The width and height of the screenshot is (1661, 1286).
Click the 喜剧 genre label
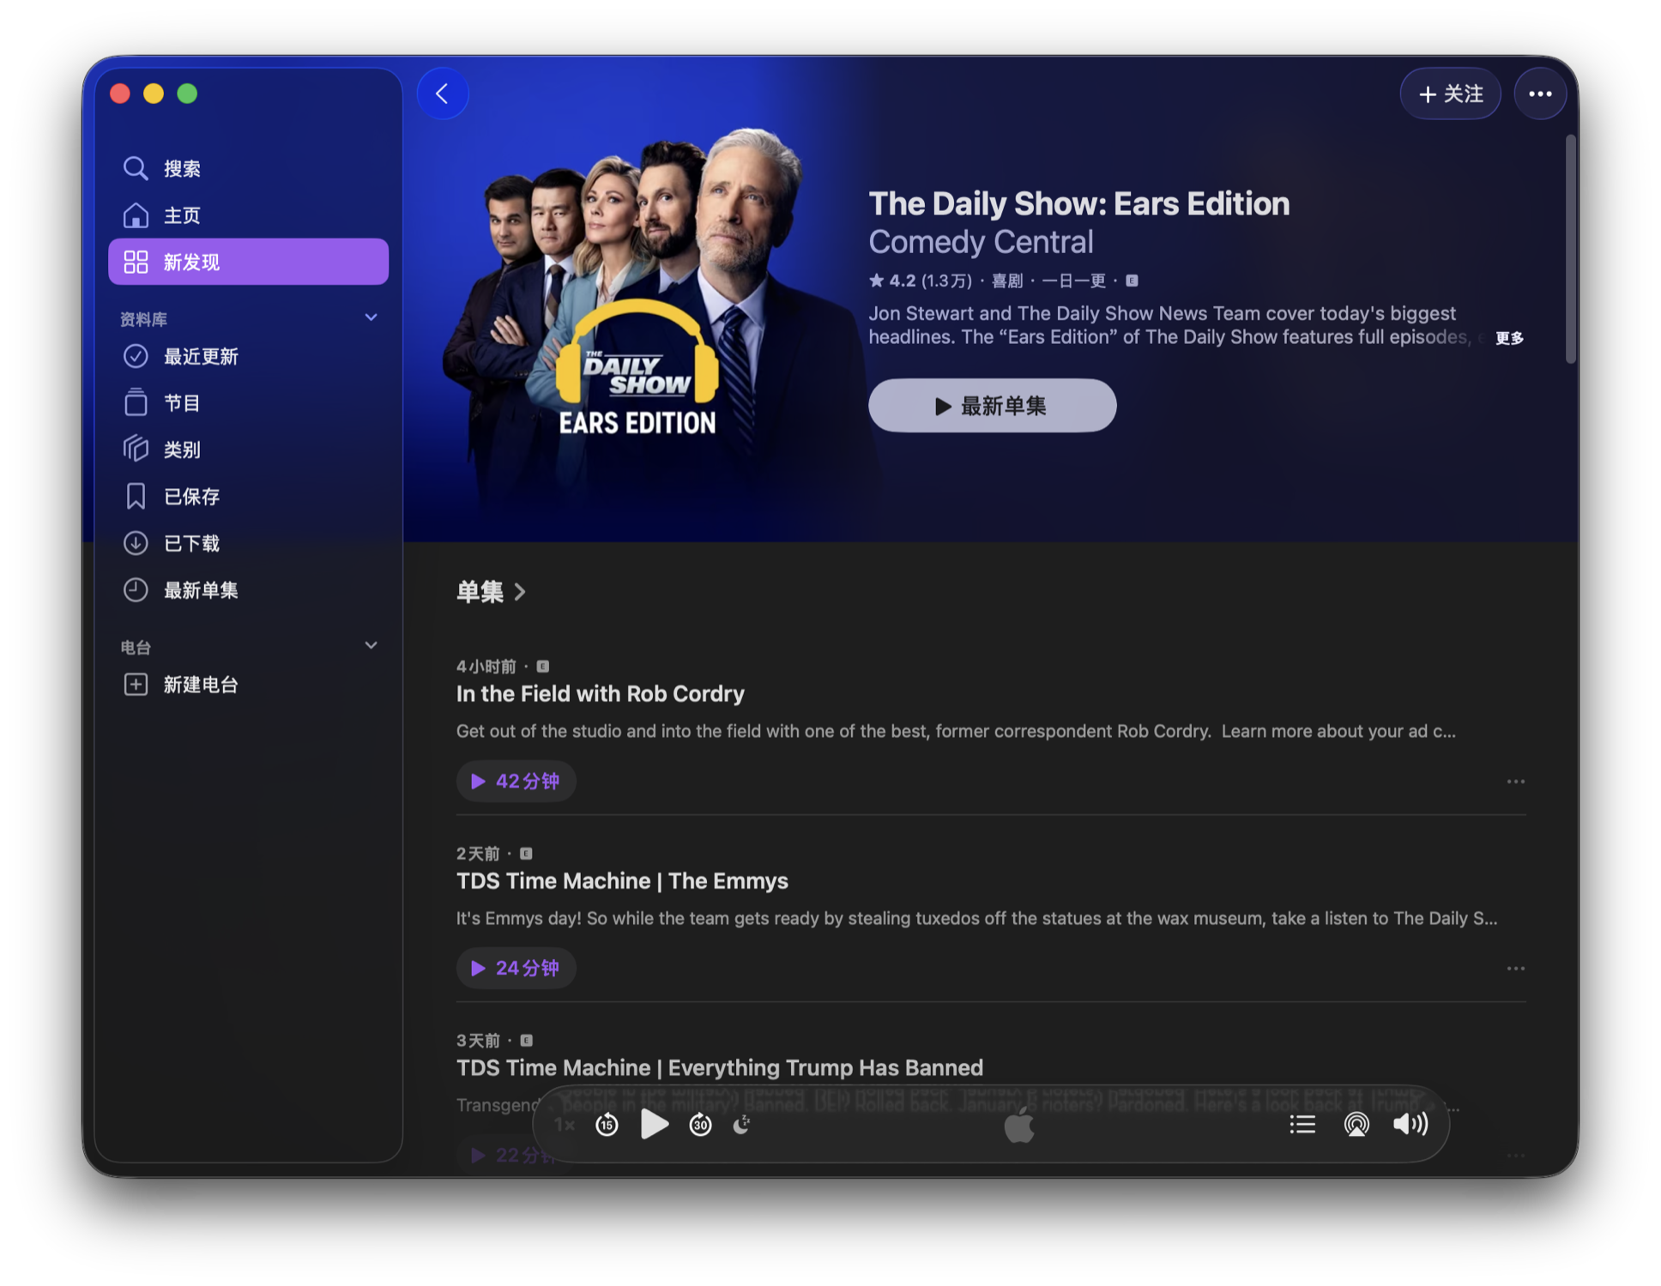pyautogui.click(x=1007, y=281)
